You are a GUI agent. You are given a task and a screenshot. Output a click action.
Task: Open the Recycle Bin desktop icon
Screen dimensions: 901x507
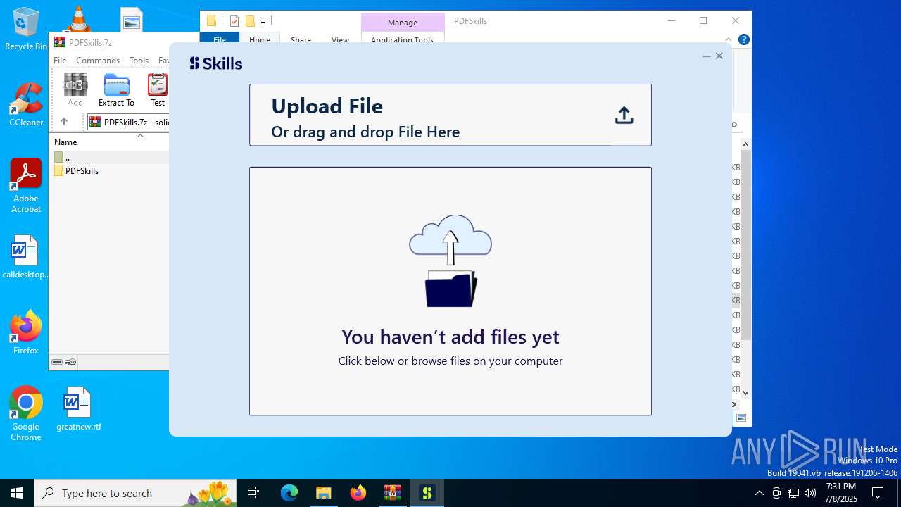point(26,30)
